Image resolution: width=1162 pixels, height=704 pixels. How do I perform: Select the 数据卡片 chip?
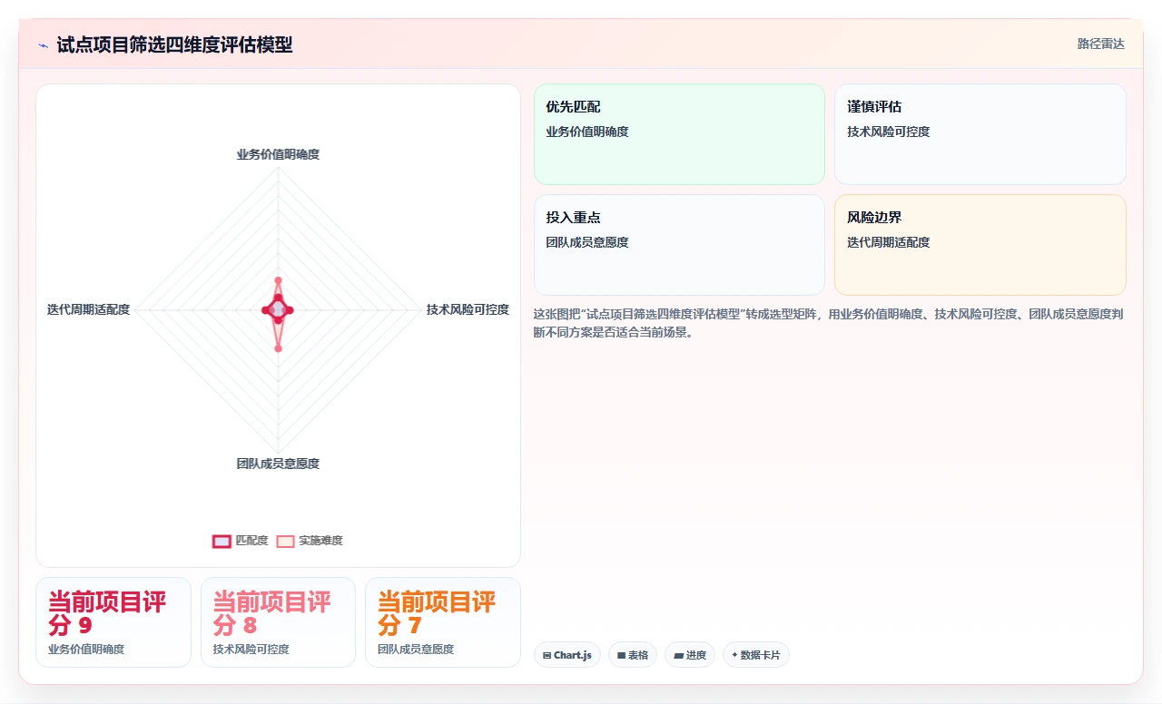(x=756, y=655)
